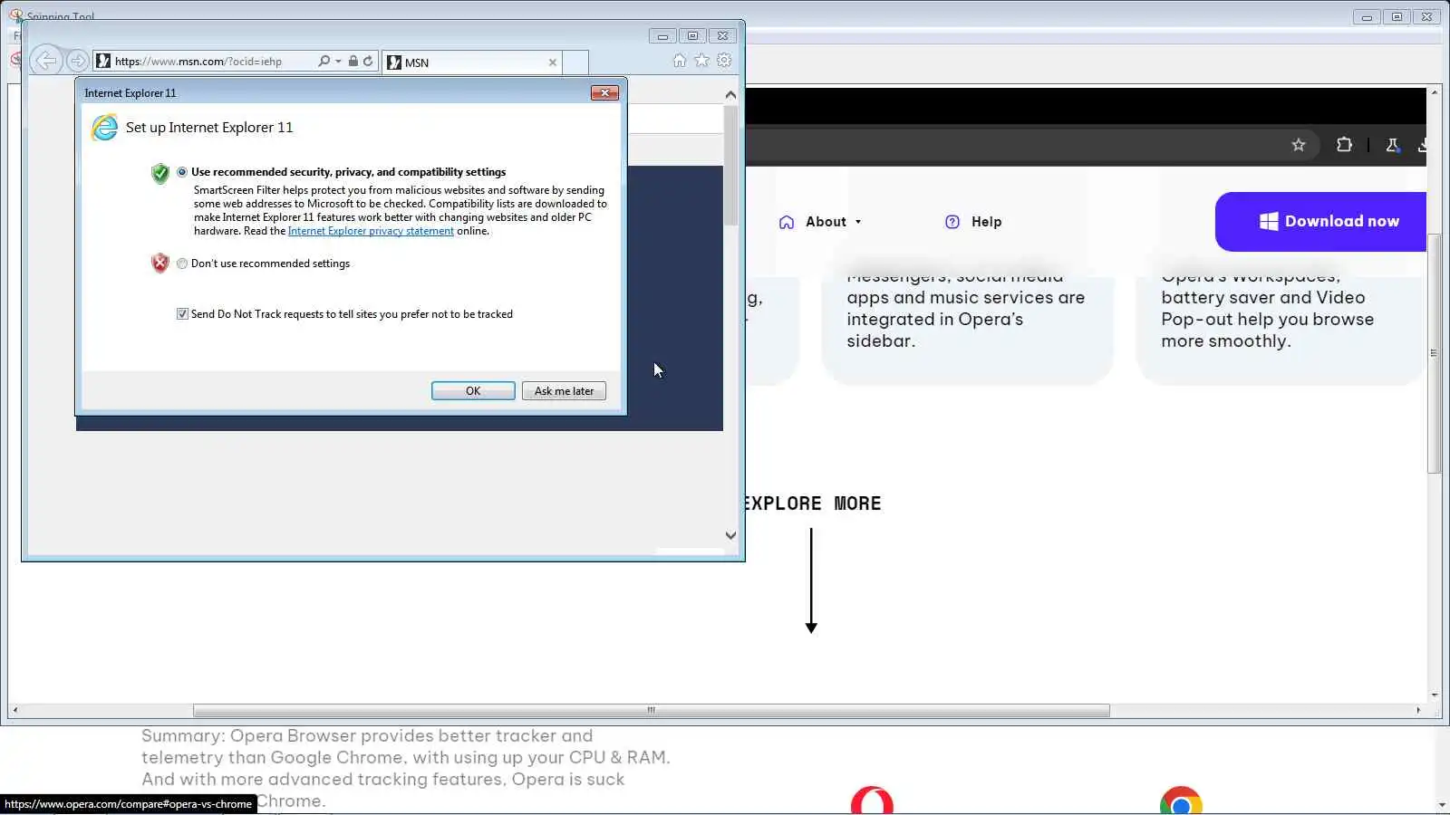
Task: Click the IE forward navigation arrow
Action: [78, 61]
